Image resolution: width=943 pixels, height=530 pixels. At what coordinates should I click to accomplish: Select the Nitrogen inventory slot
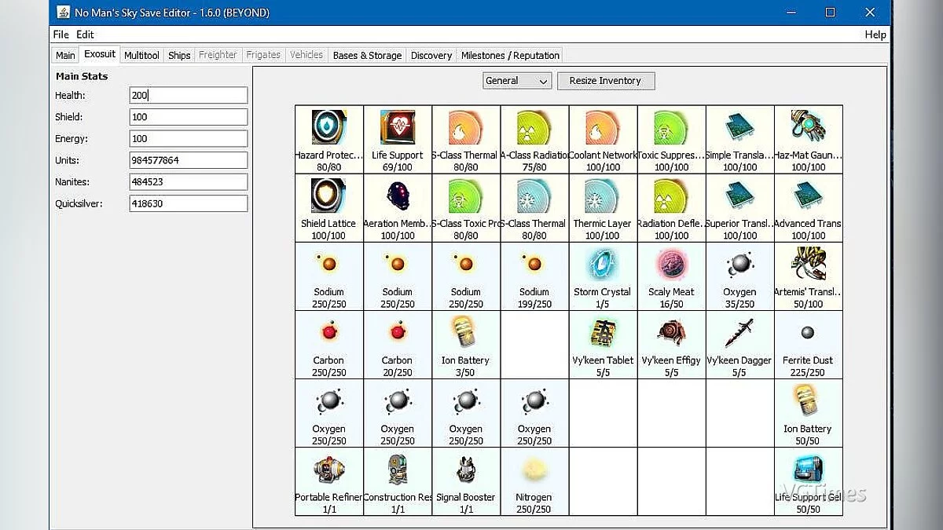pyautogui.click(x=534, y=472)
